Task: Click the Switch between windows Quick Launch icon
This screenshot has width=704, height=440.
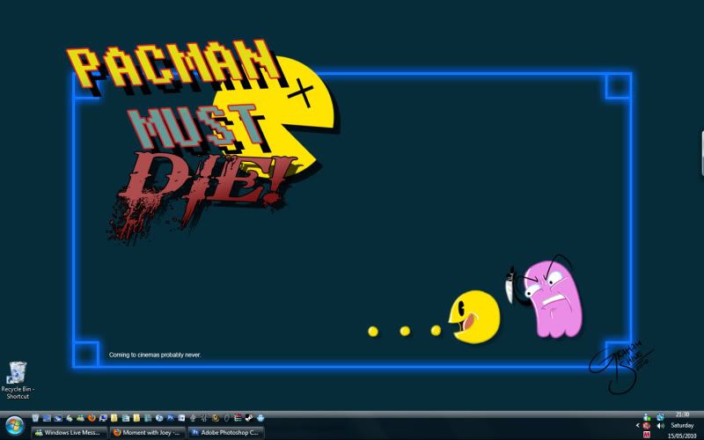Action: point(58,418)
